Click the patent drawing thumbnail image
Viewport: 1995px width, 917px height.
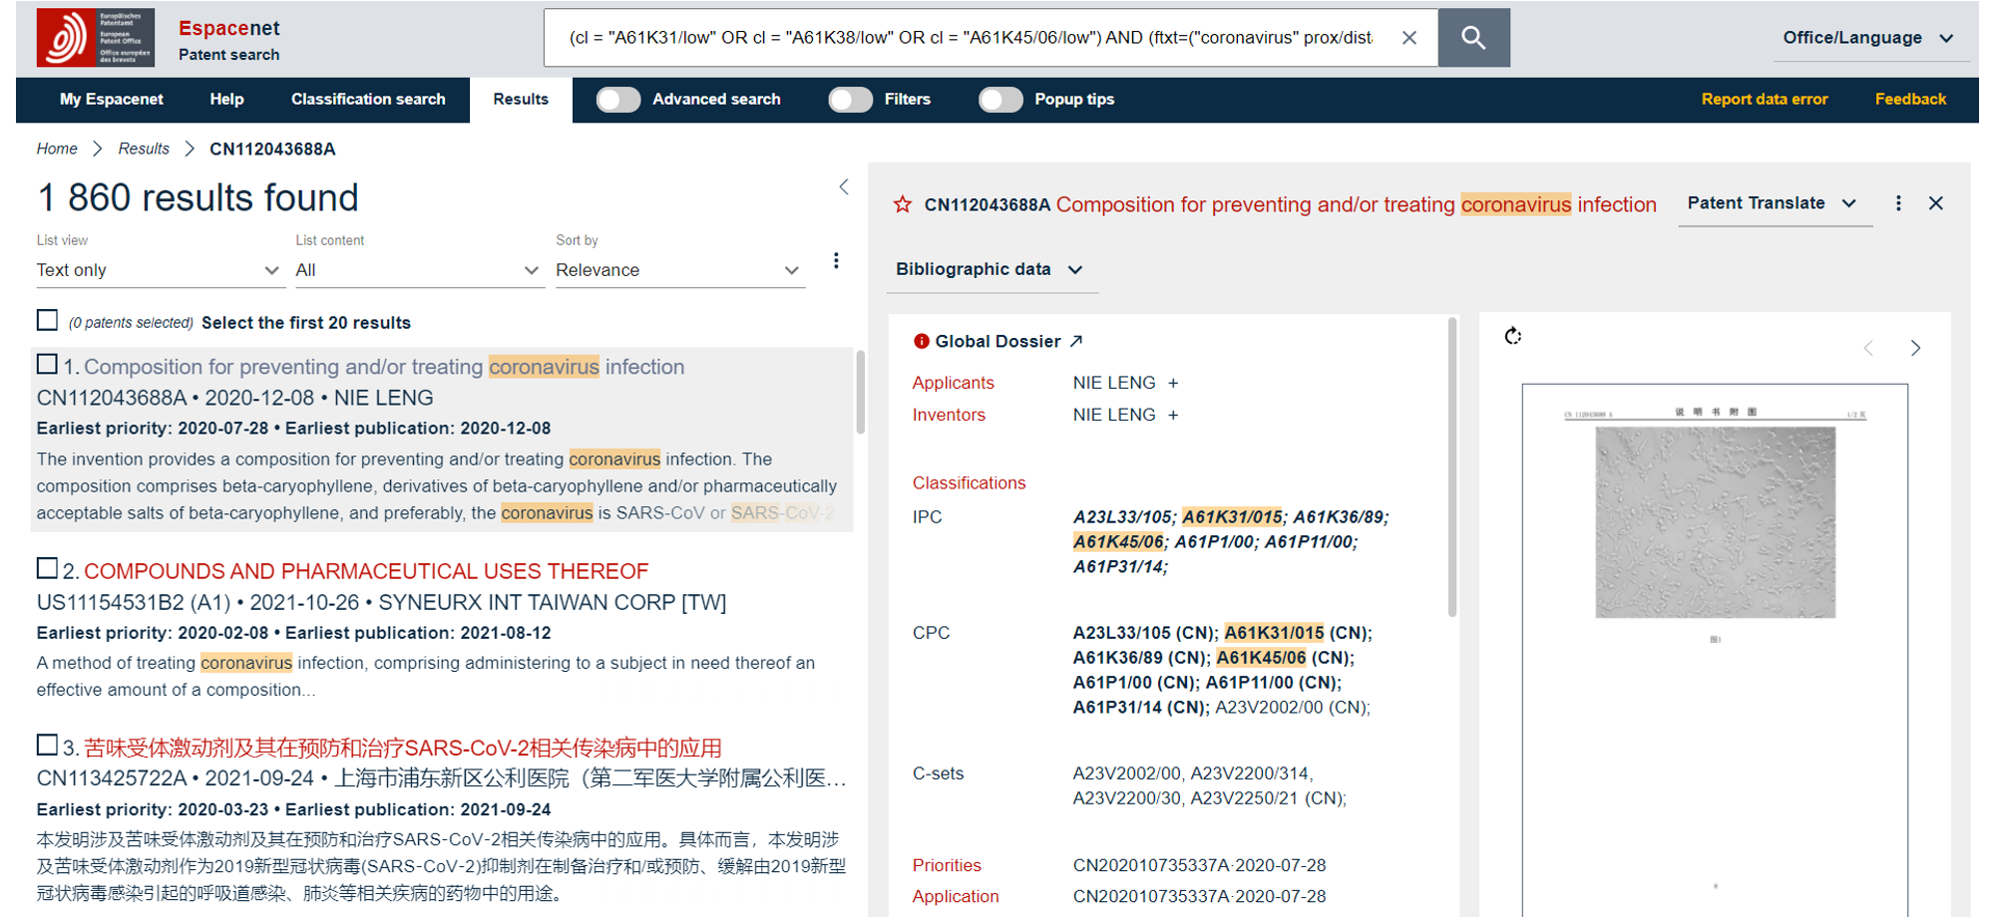[x=1715, y=522]
